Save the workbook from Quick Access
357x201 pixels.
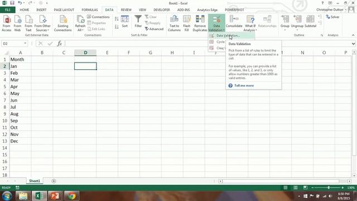pyautogui.click(x=12, y=3)
